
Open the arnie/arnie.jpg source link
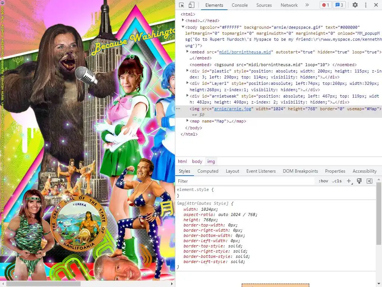(232, 109)
